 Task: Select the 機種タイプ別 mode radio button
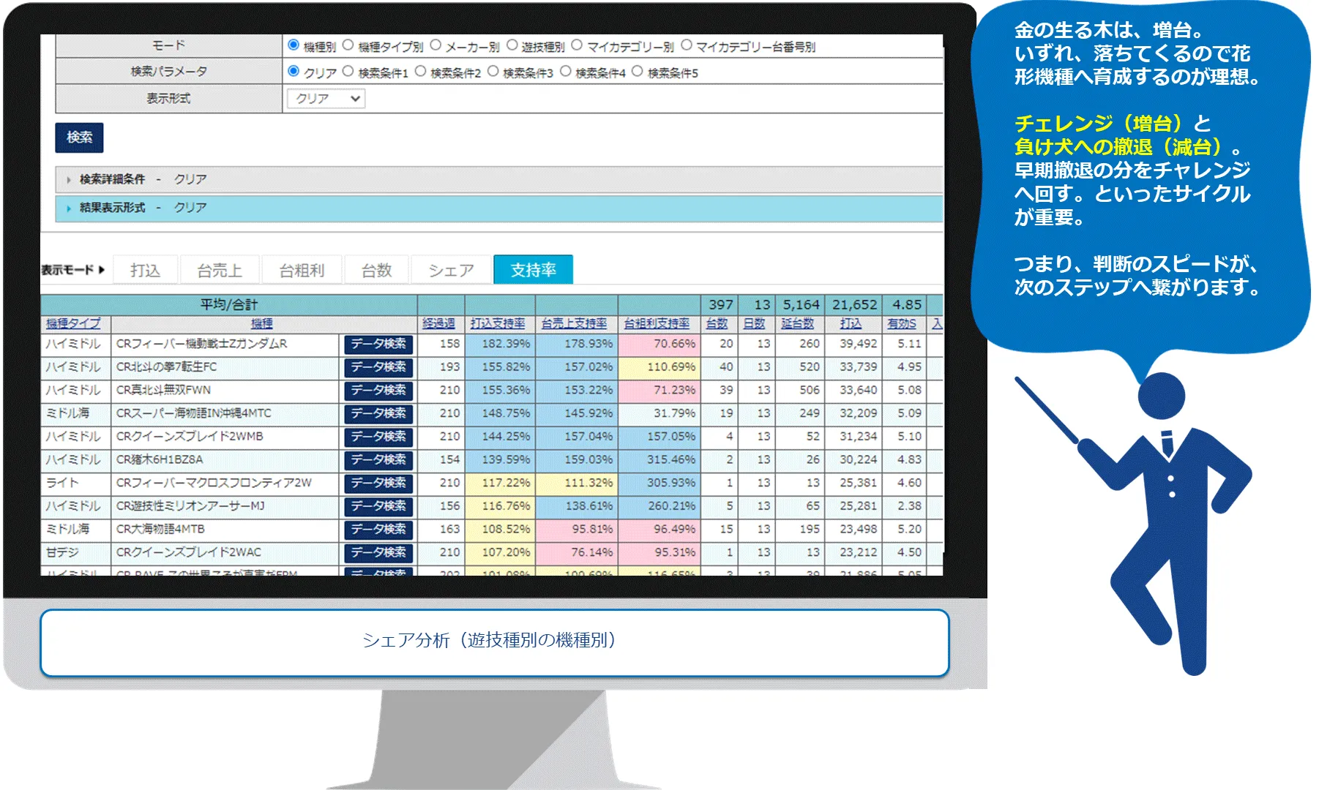[x=348, y=45]
